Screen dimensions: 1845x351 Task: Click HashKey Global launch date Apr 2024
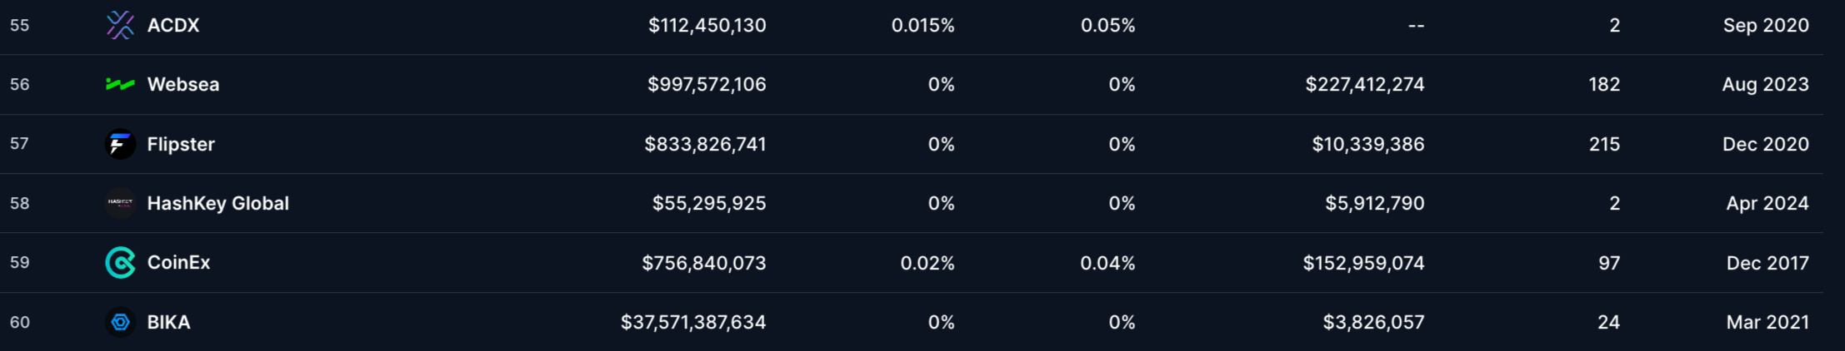(x=1767, y=203)
